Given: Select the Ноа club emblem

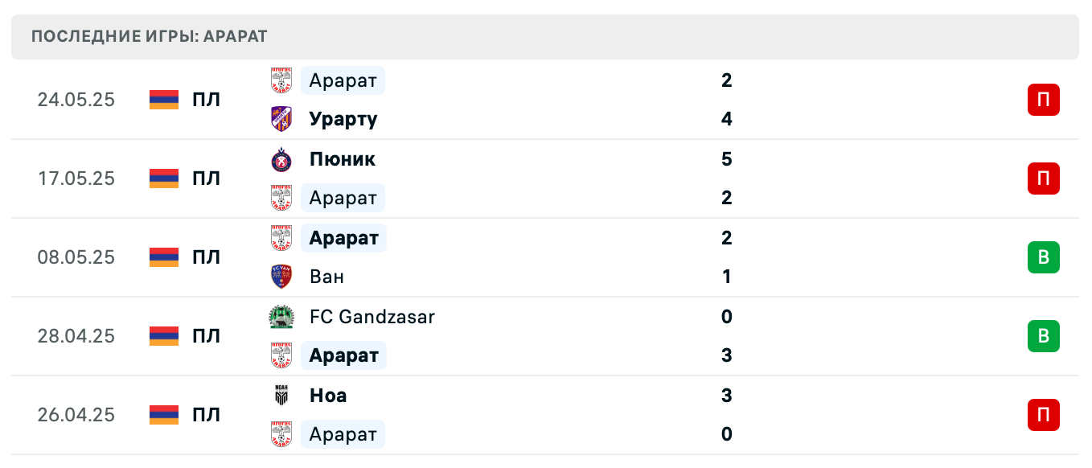Looking at the screenshot, I should pos(281,395).
